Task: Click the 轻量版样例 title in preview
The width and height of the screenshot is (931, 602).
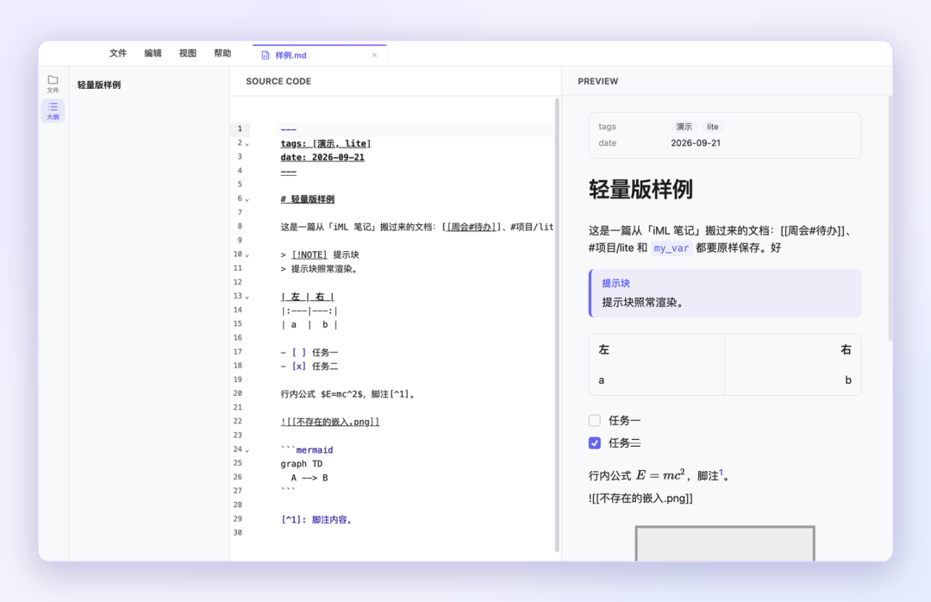Action: pyautogui.click(x=640, y=190)
